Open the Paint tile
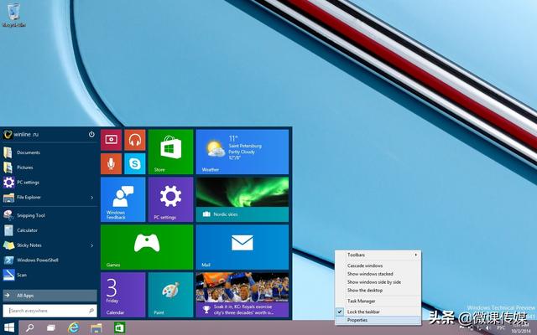The image size is (537, 335). (170, 295)
